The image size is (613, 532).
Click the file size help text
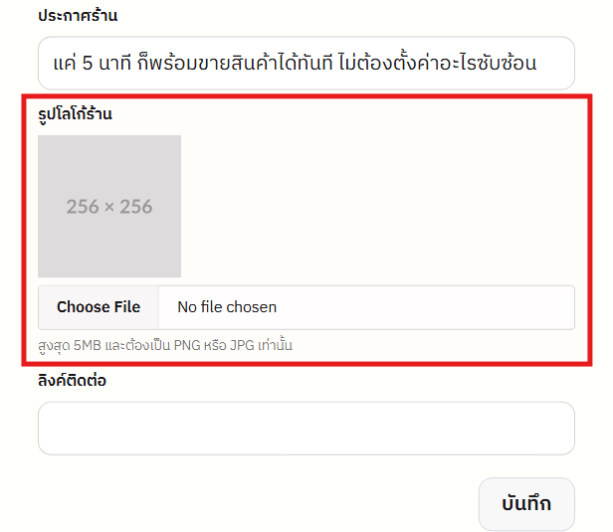pyautogui.click(x=165, y=345)
